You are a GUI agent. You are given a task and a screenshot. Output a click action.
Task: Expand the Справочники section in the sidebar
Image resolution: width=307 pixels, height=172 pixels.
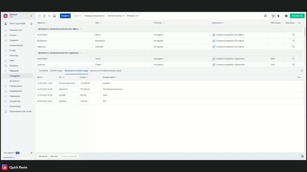pos(16,86)
